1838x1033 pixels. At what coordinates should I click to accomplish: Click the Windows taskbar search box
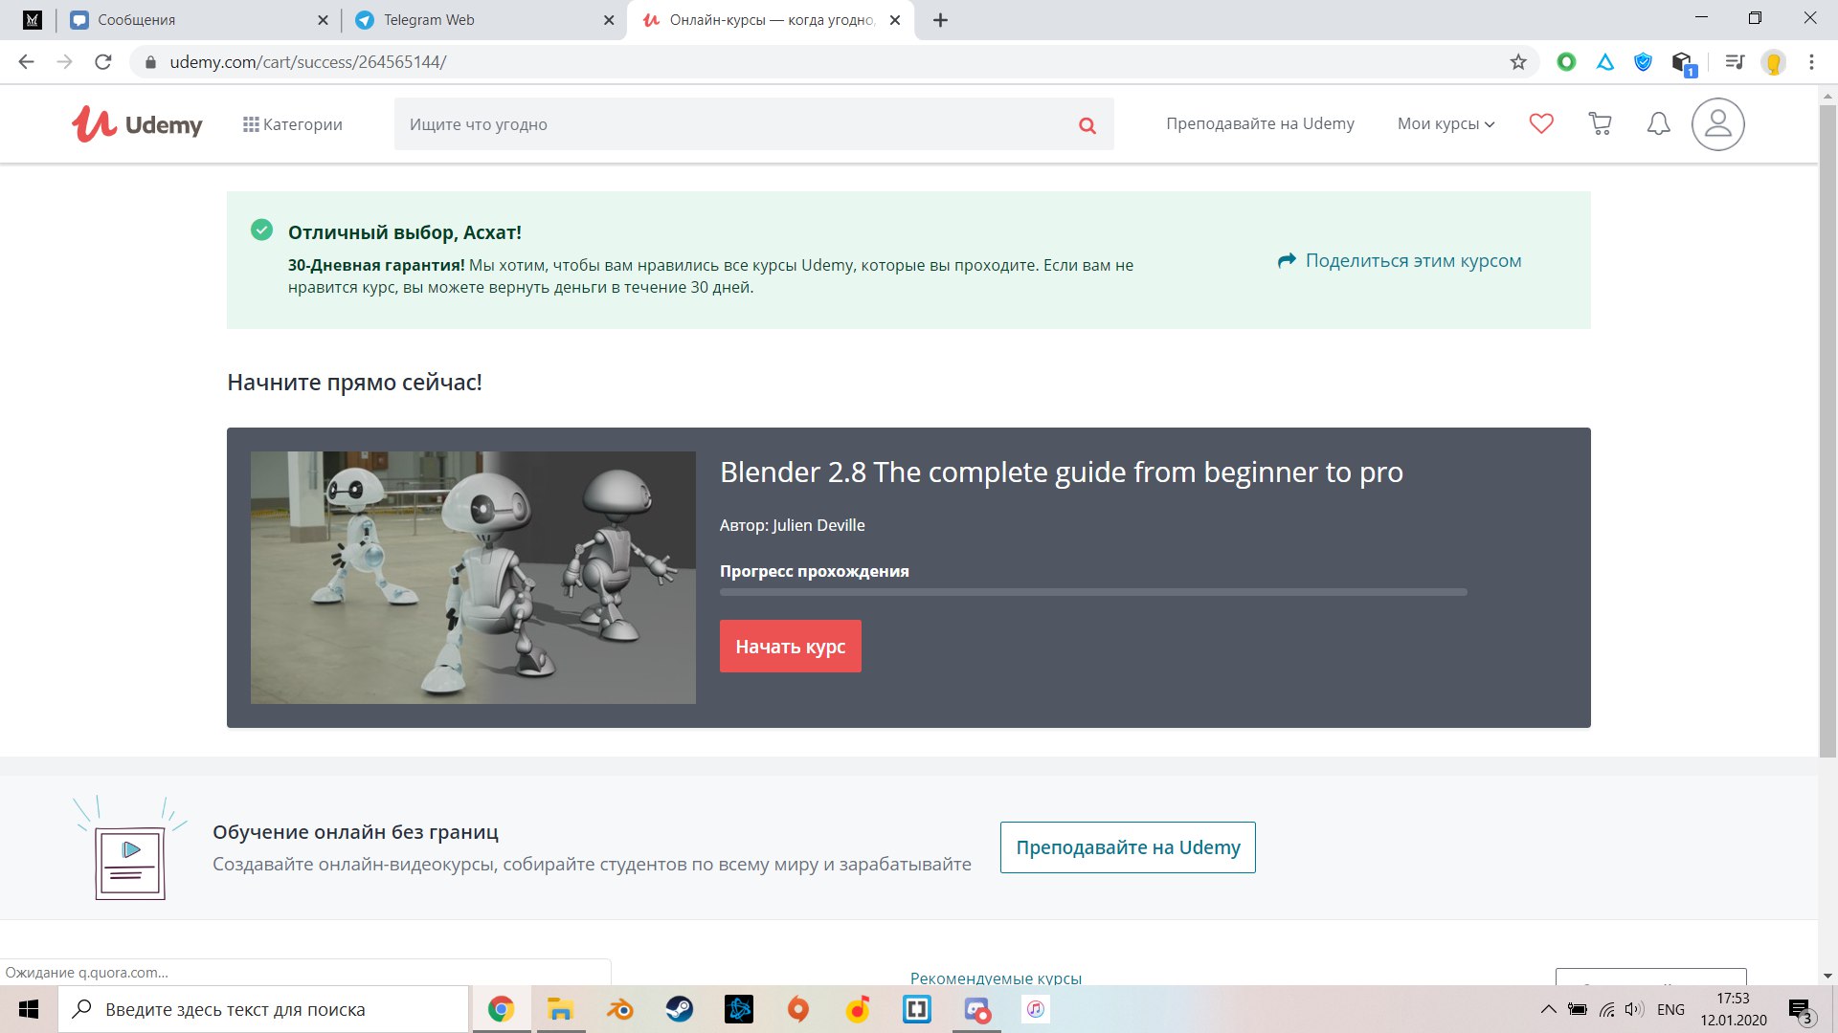pos(263,1009)
